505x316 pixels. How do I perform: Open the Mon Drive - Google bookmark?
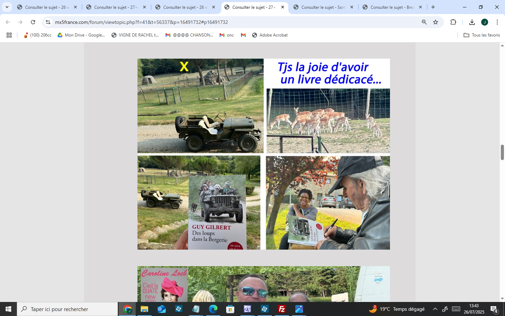81,35
